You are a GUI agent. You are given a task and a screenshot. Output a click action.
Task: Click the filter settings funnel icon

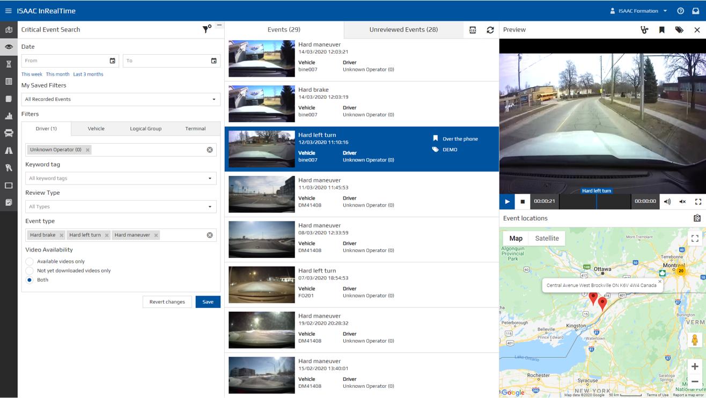coord(207,30)
